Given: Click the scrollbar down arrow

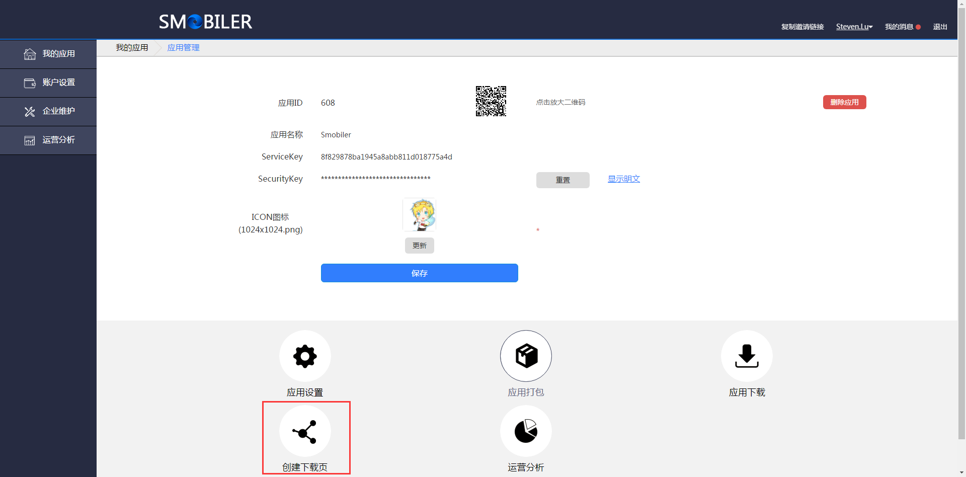Looking at the screenshot, I should click(x=961, y=473).
